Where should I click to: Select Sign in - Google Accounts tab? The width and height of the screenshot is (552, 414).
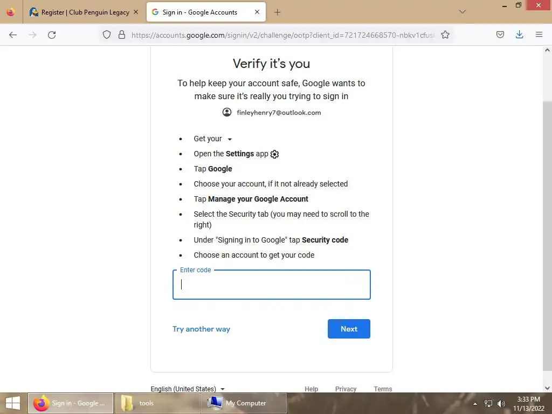point(206,12)
